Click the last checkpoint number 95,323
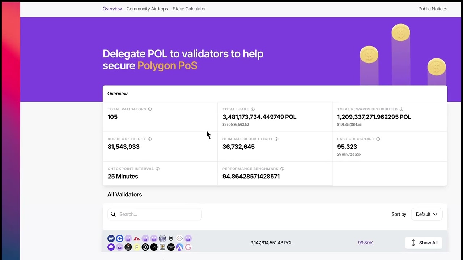Screen dimensions: 463x260 tap(347, 147)
